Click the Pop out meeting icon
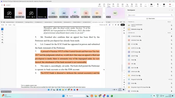 pos(100,5)
